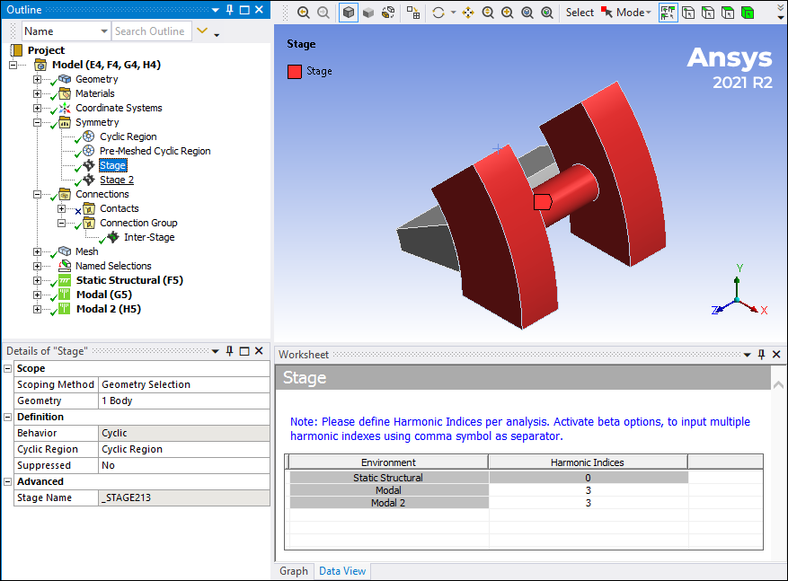Screen dimensions: 788x581
Task: Toggle pin on Details of Stage panel
Action: click(x=229, y=351)
